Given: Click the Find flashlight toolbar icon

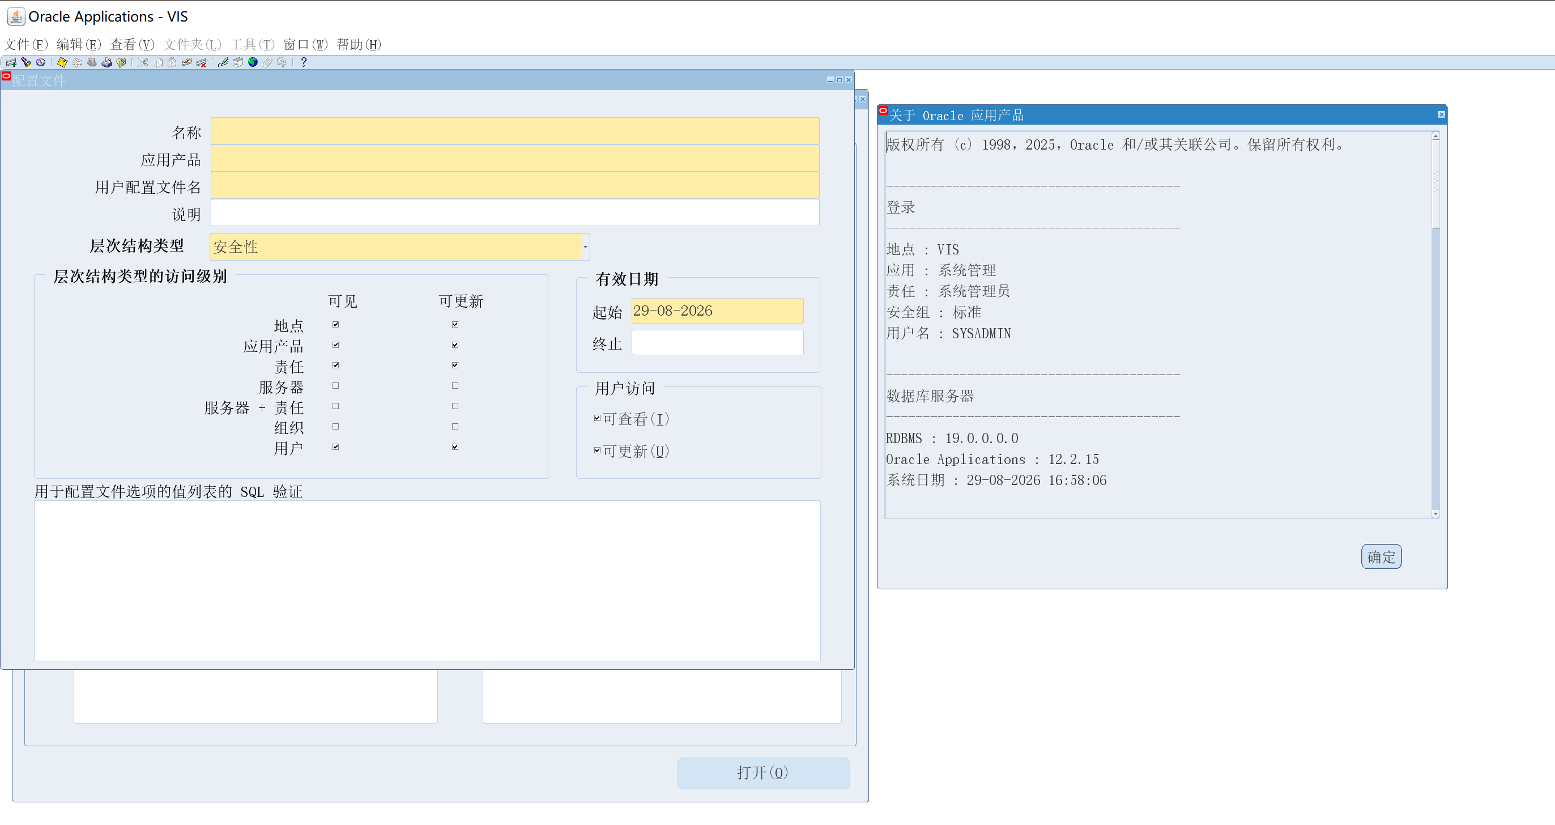Looking at the screenshot, I should click(26, 62).
